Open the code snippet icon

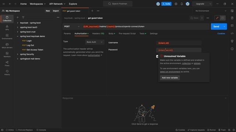(232, 33)
